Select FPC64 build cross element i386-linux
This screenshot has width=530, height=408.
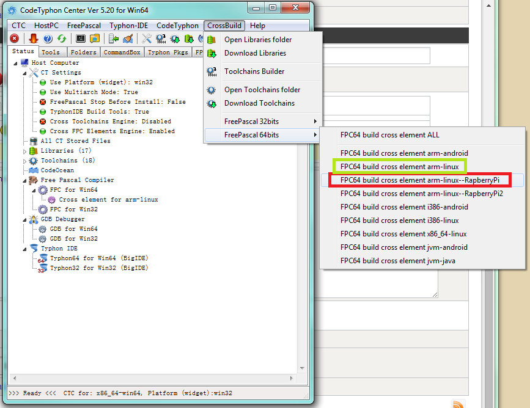point(422,220)
